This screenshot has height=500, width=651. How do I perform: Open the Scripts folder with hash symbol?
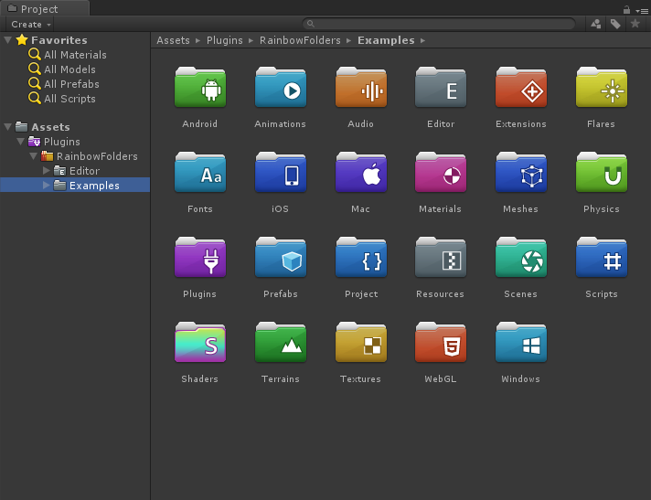click(x=602, y=257)
